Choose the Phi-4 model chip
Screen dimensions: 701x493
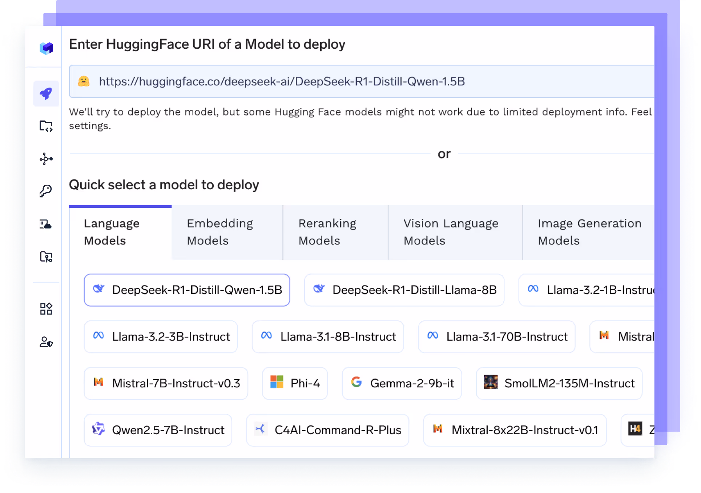pyautogui.click(x=295, y=383)
